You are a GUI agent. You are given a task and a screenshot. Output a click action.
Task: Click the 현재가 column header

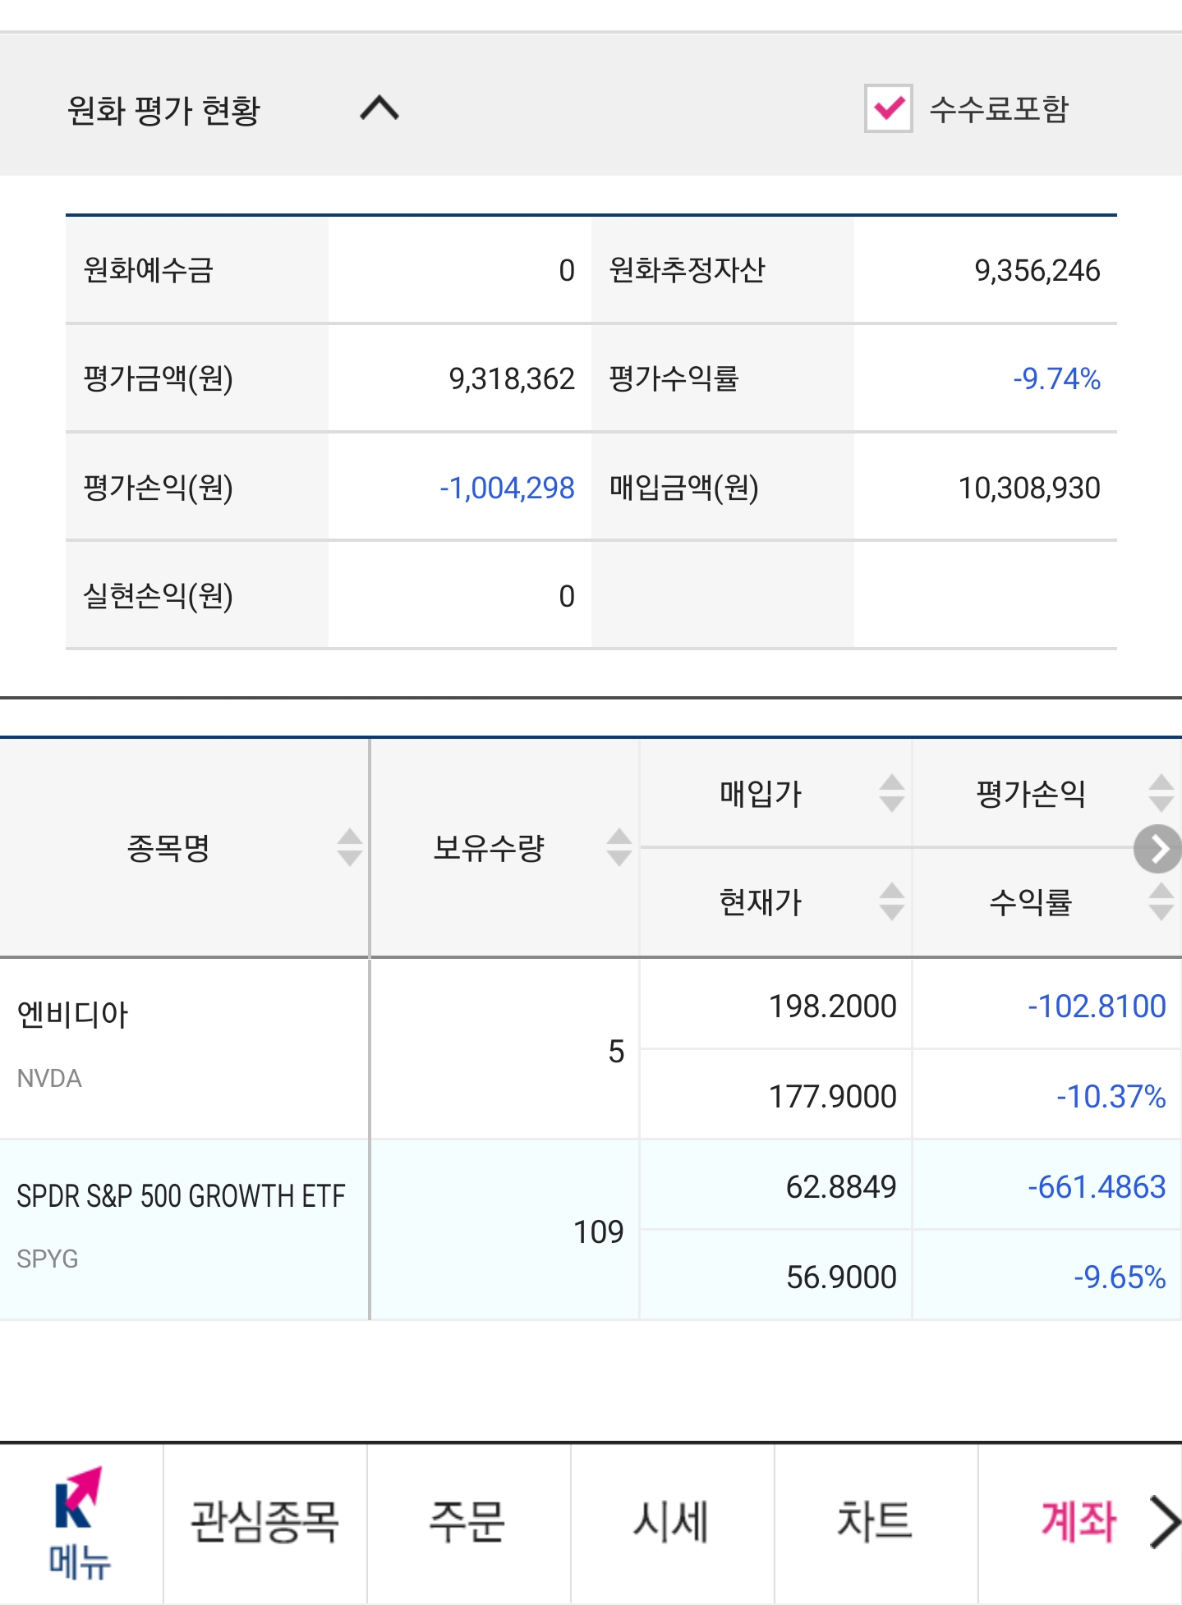point(761,901)
